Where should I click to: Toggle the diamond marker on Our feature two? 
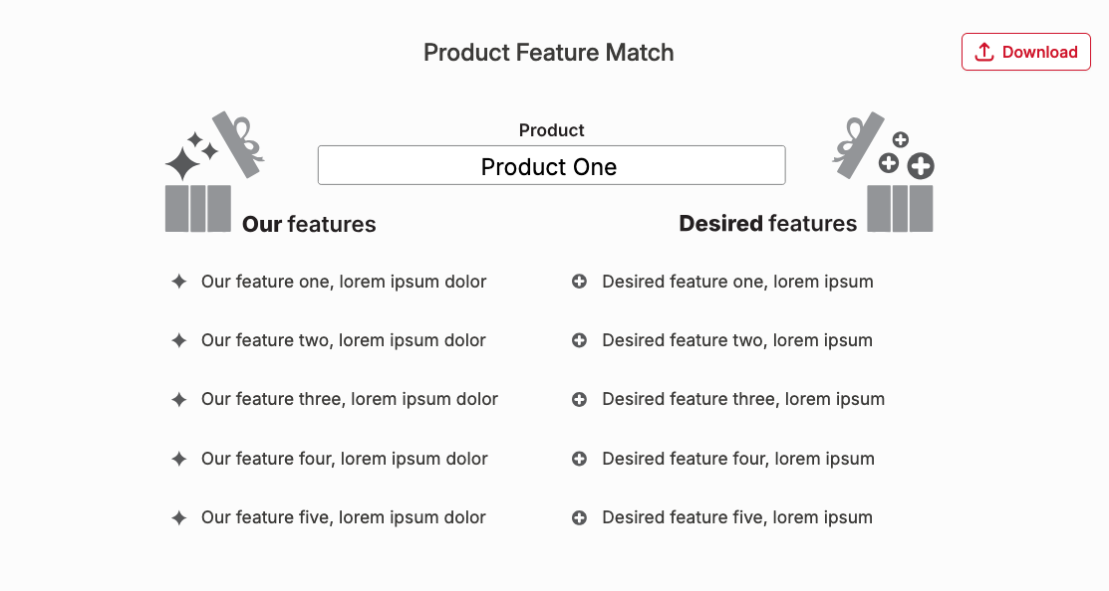pyautogui.click(x=179, y=340)
